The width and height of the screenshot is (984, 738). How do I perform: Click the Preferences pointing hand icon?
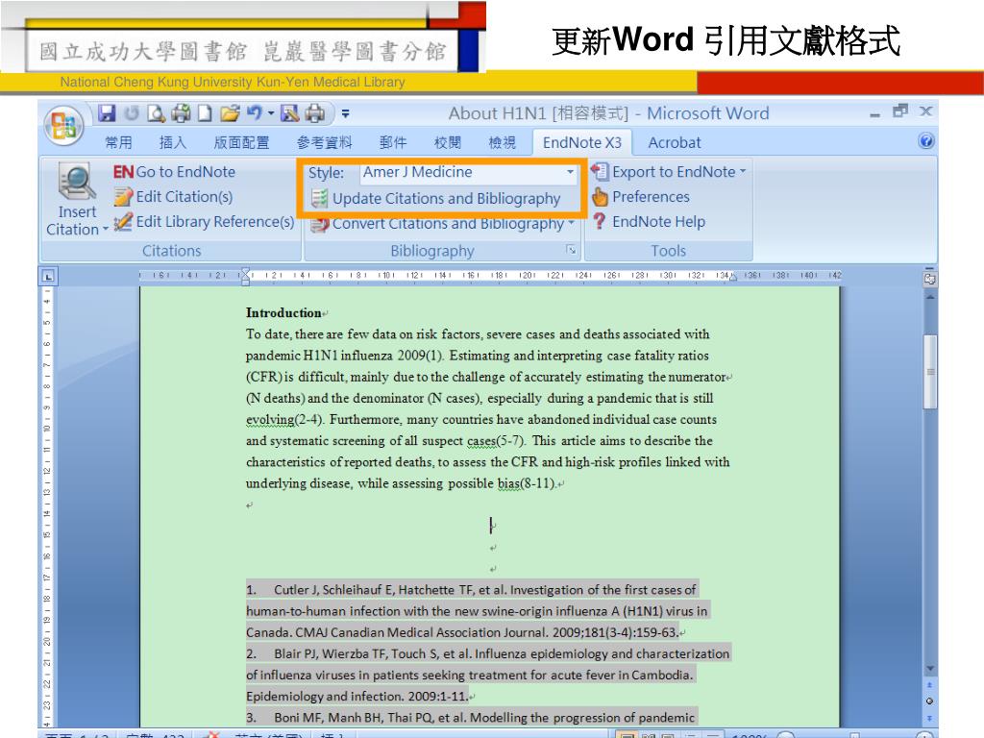[600, 197]
